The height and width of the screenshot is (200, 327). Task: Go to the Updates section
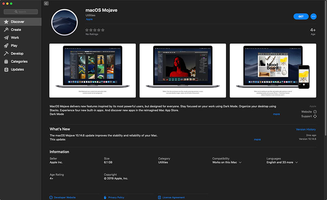17,70
